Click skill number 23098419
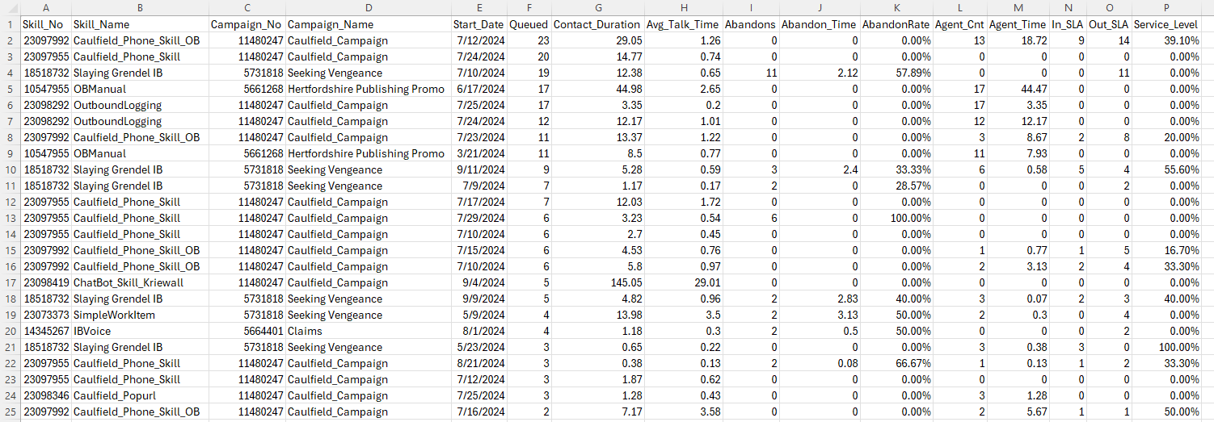 point(46,282)
